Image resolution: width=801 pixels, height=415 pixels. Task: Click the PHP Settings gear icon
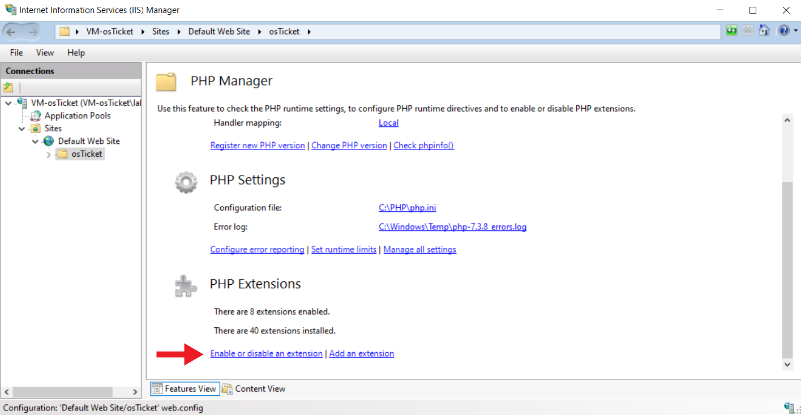186,182
